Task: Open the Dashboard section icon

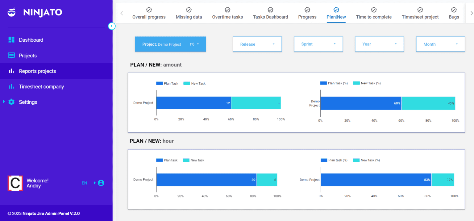Action: 11,40
